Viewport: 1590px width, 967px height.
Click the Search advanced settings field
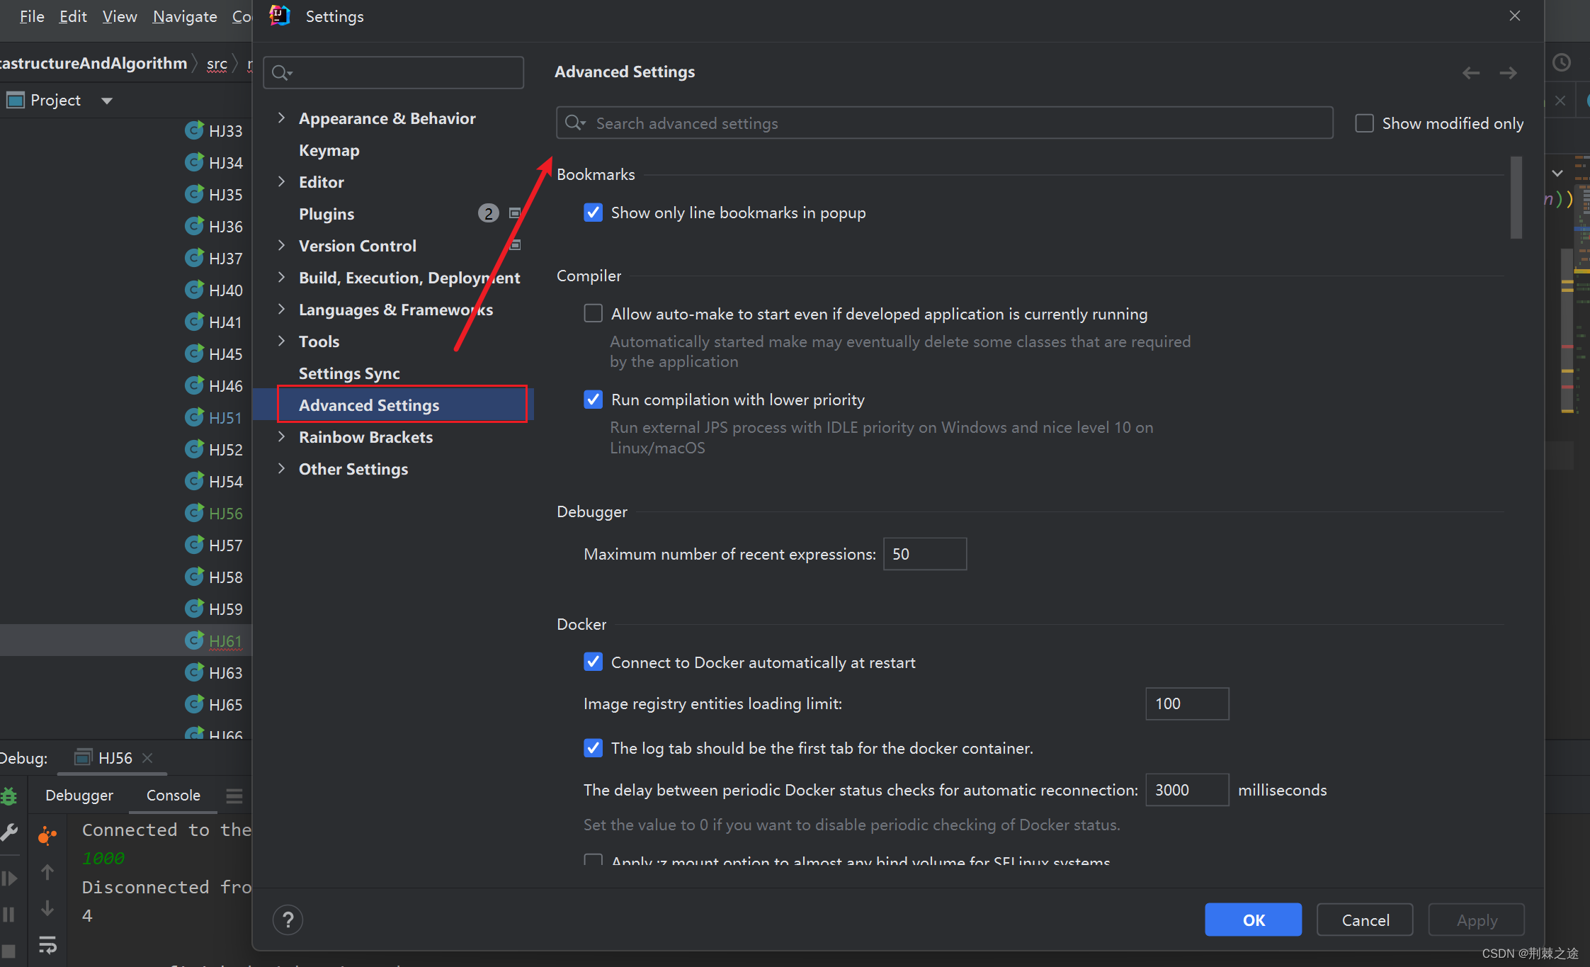[945, 123]
